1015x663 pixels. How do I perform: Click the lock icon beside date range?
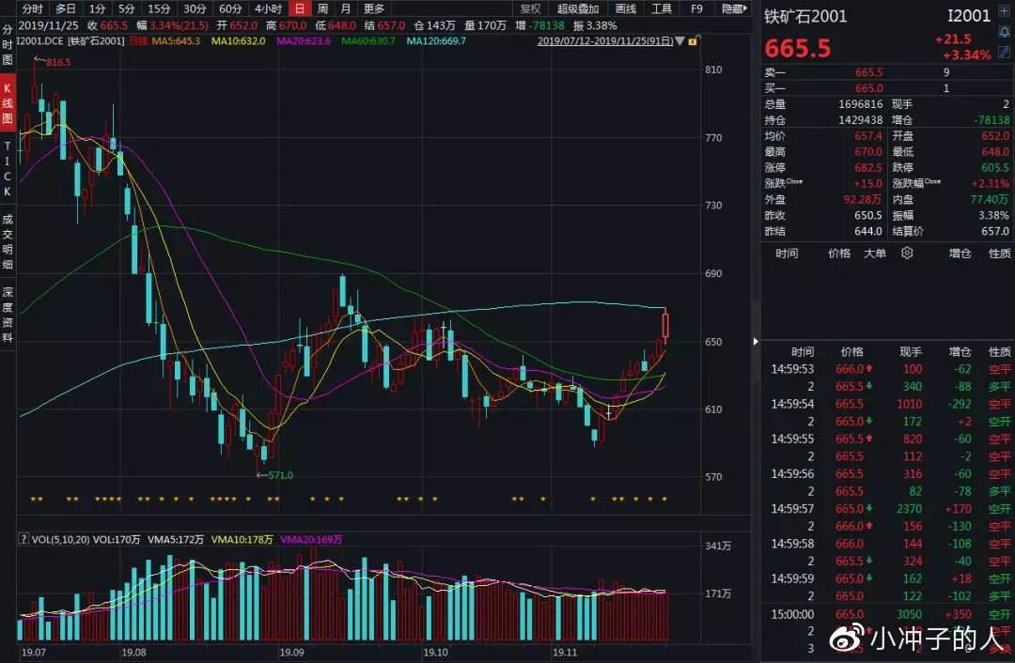pyautogui.click(x=693, y=41)
